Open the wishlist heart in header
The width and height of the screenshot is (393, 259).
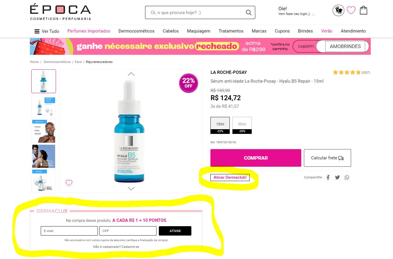[x=351, y=10]
